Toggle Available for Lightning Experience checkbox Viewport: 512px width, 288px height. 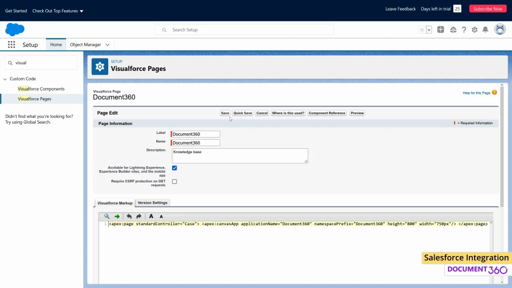[x=174, y=168]
